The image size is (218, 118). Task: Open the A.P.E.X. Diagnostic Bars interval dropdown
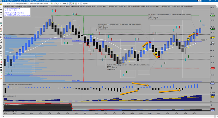(x=31, y=3)
